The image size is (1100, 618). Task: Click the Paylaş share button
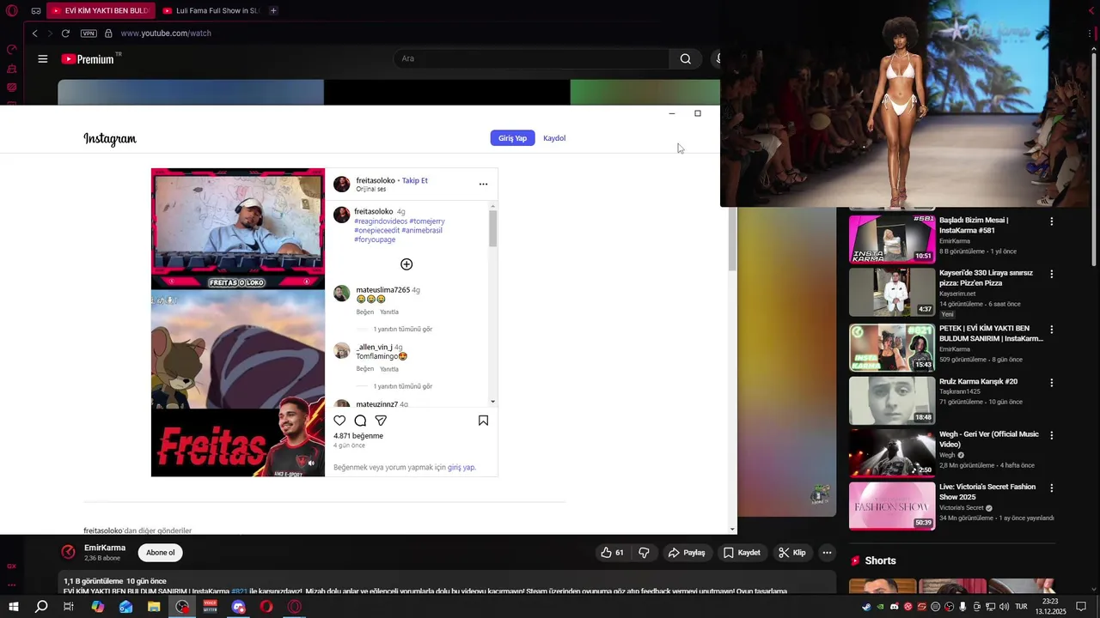tap(687, 553)
